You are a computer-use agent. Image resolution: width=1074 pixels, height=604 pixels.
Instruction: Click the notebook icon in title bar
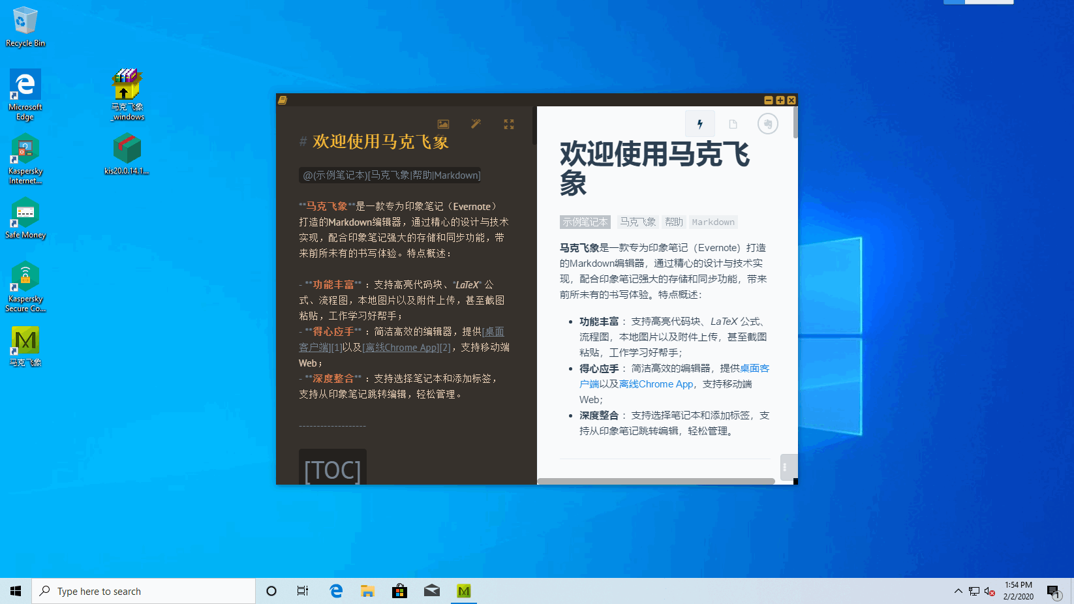pos(283,100)
